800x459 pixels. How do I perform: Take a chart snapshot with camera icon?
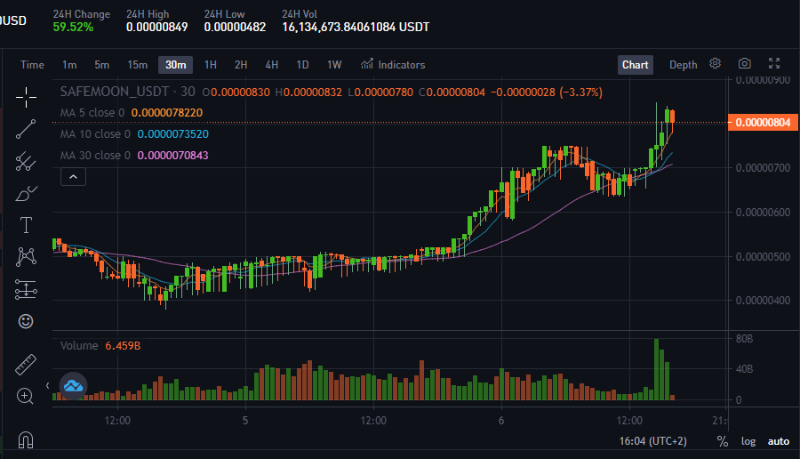tap(744, 63)
